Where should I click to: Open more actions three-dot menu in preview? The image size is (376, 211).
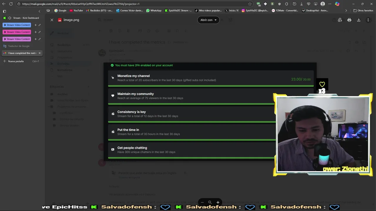(x=368, y=20)
